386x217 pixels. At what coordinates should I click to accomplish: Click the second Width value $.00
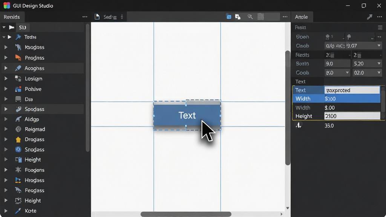pyautogui.click(x=329, y=108)
